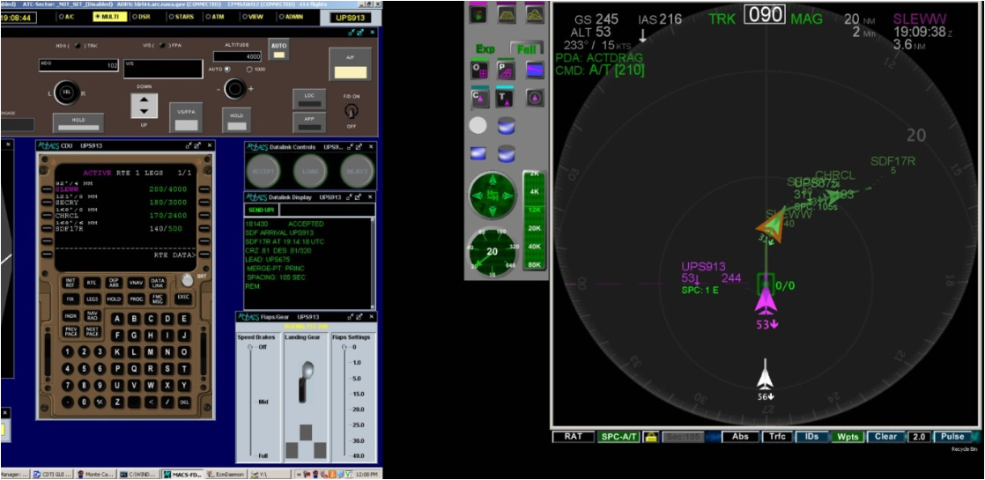Flip the F/D ON/OFF switch
Image resolution: width=985 pixels, height=480 pixels.
(x=352, y=111)
